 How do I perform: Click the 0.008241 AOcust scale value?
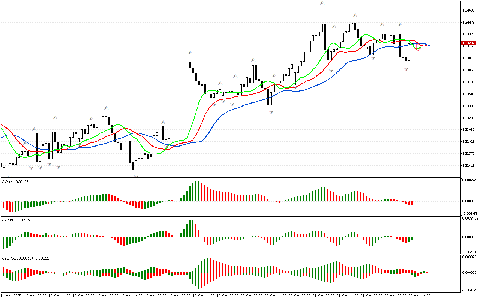tap(470, 180)
